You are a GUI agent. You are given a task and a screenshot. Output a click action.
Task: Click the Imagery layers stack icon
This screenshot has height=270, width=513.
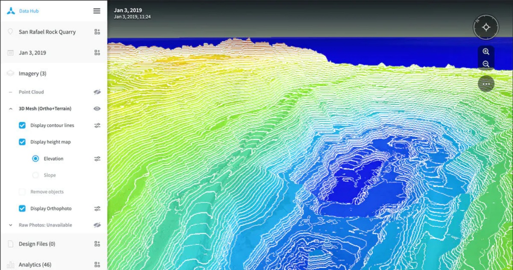pyautogui.click(x=10, y=73)
